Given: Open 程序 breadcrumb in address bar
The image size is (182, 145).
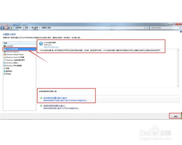Looking at the screenshot, I should pos(27,28).
